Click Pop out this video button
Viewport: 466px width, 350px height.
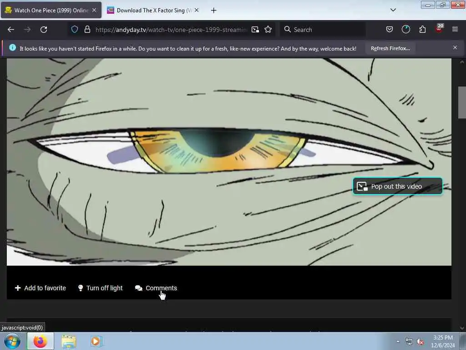tap(397, 186)
